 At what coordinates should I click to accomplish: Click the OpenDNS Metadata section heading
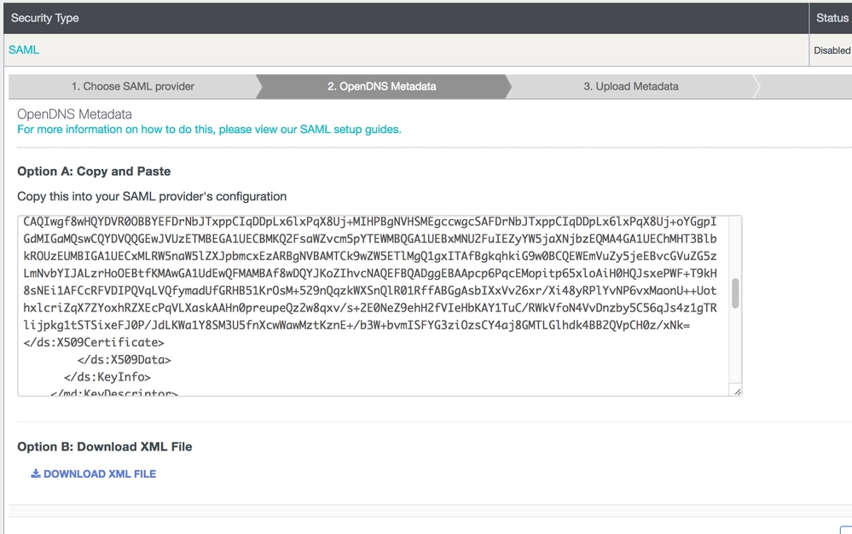74,113
